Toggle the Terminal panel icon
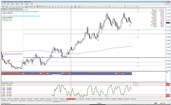Screen dimensions: 171x105 (19, 7)
